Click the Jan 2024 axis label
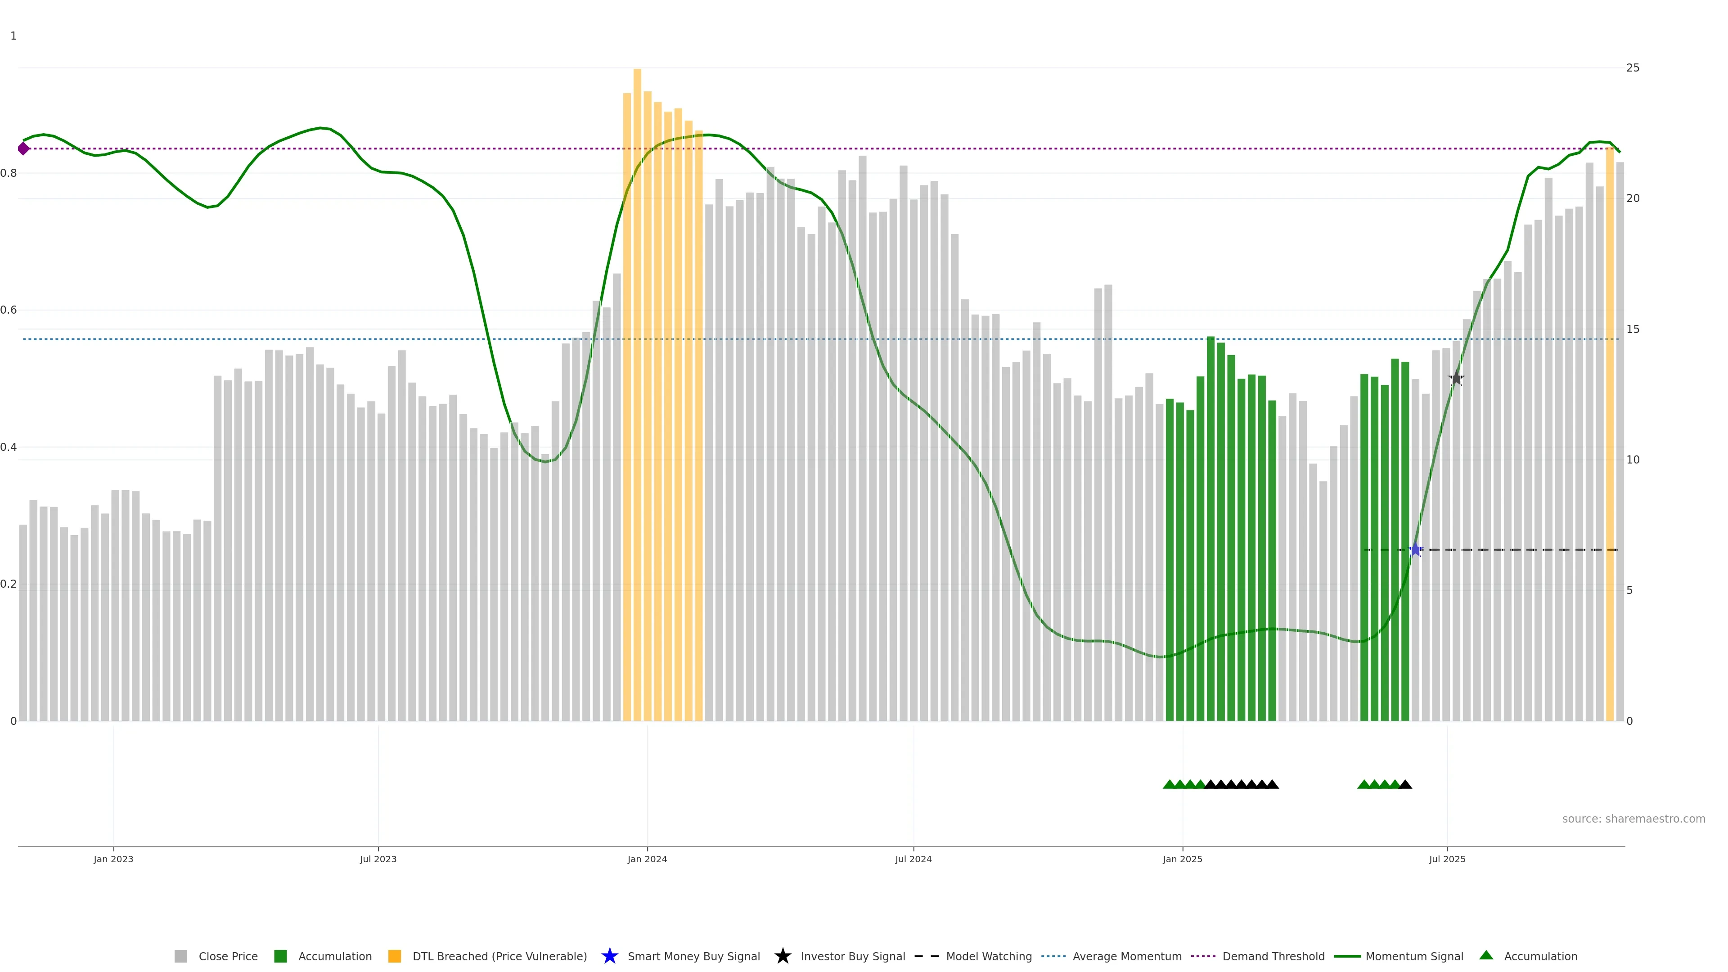 point(647,859)
